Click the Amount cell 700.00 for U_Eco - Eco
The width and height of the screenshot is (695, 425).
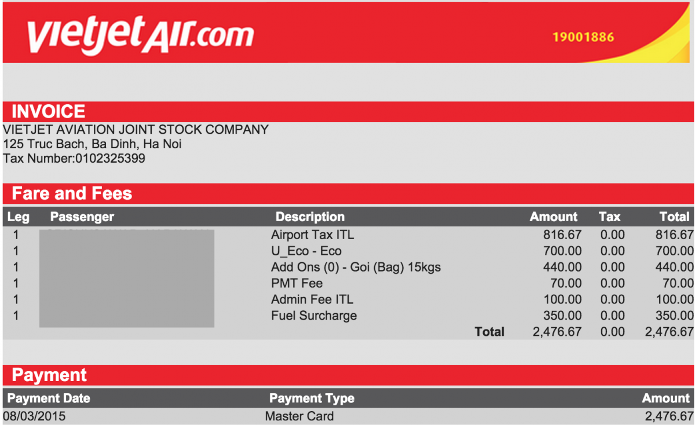(x=562, y=251)
